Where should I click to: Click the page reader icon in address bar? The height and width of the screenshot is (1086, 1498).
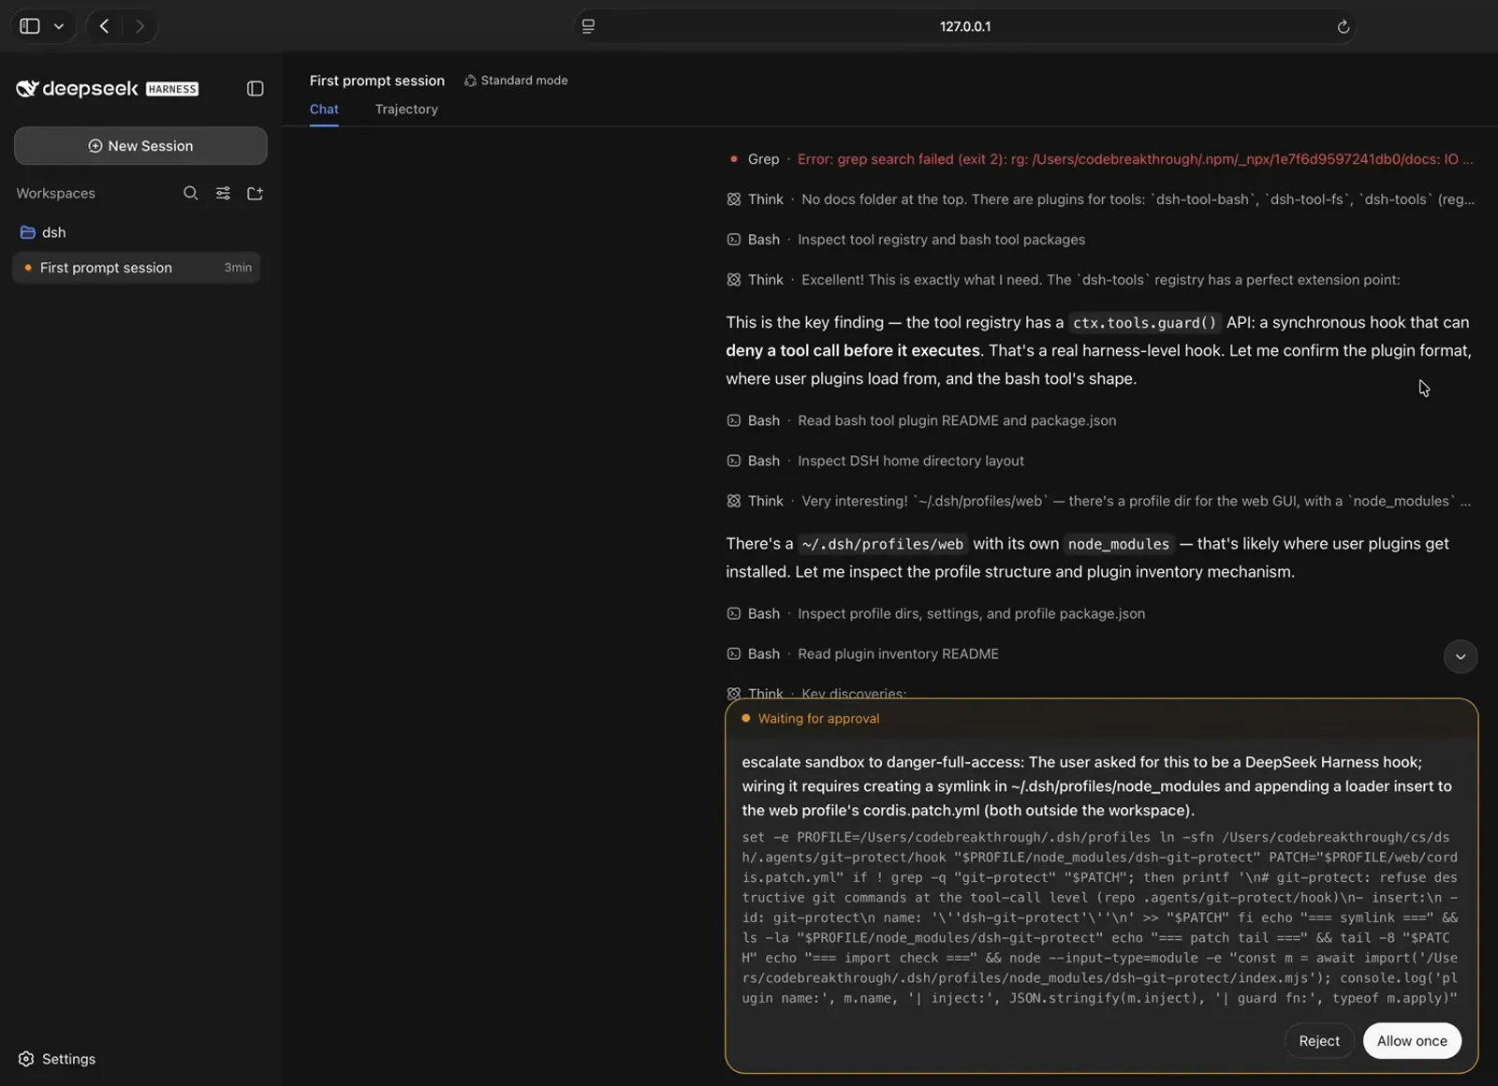pyautogui.click(x=588, y=26)
